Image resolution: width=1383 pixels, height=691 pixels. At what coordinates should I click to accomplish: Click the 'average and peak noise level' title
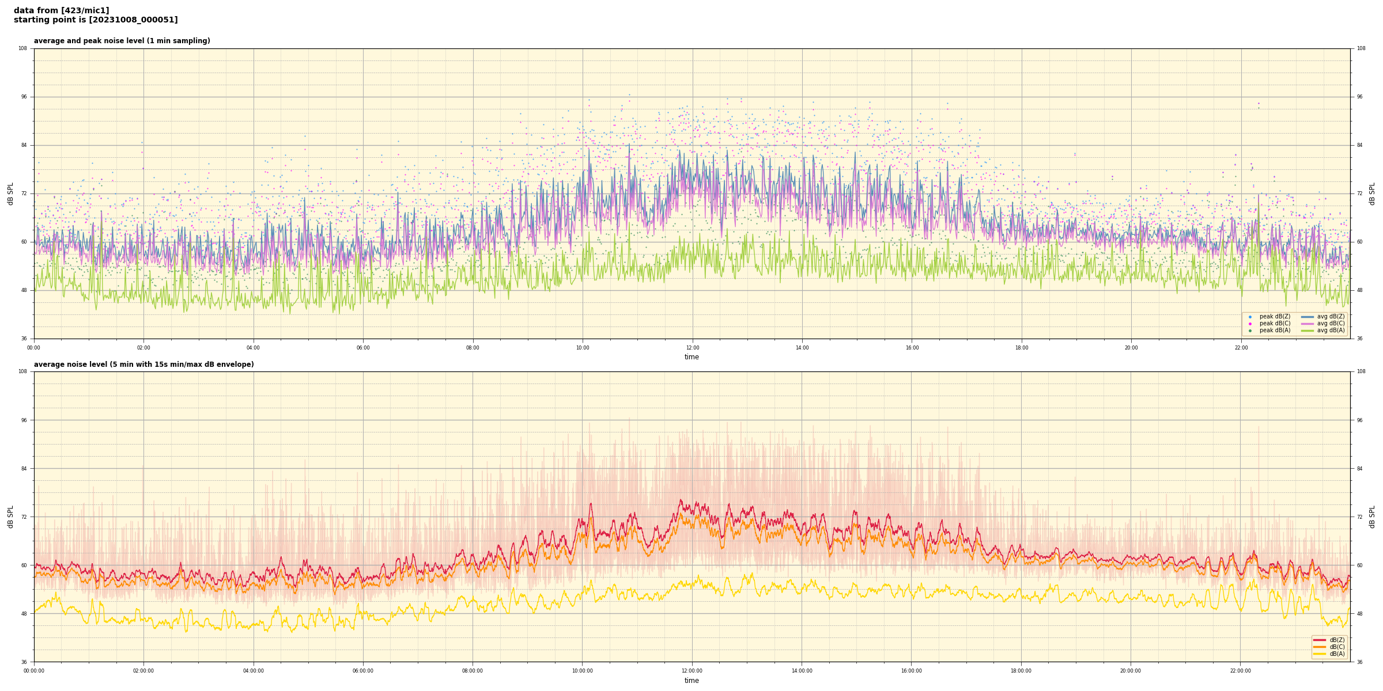122,41
